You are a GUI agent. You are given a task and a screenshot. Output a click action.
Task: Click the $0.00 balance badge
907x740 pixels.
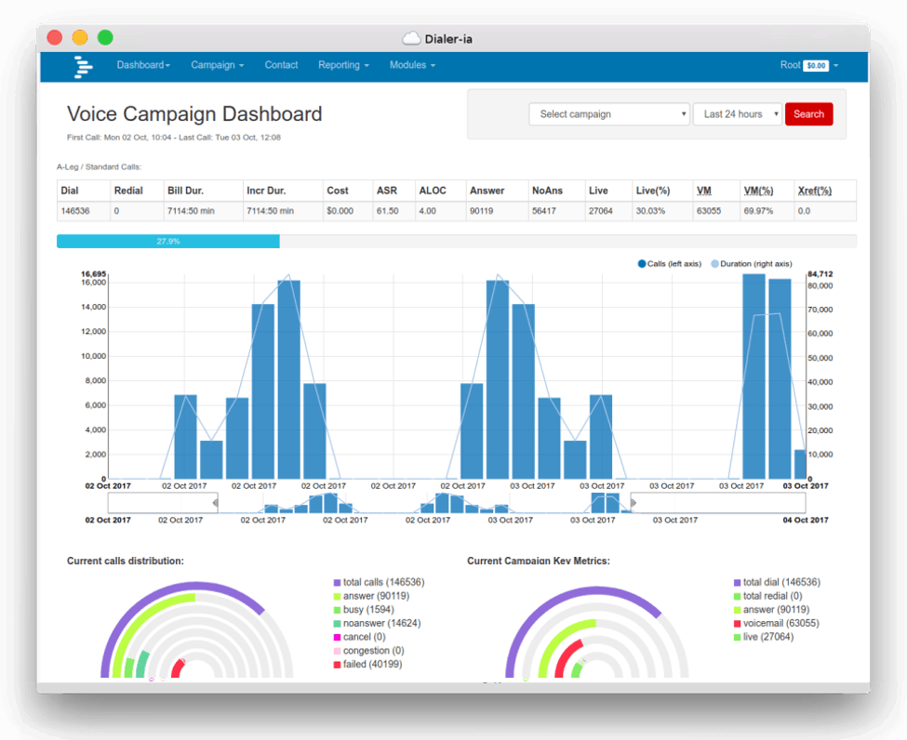816,66
